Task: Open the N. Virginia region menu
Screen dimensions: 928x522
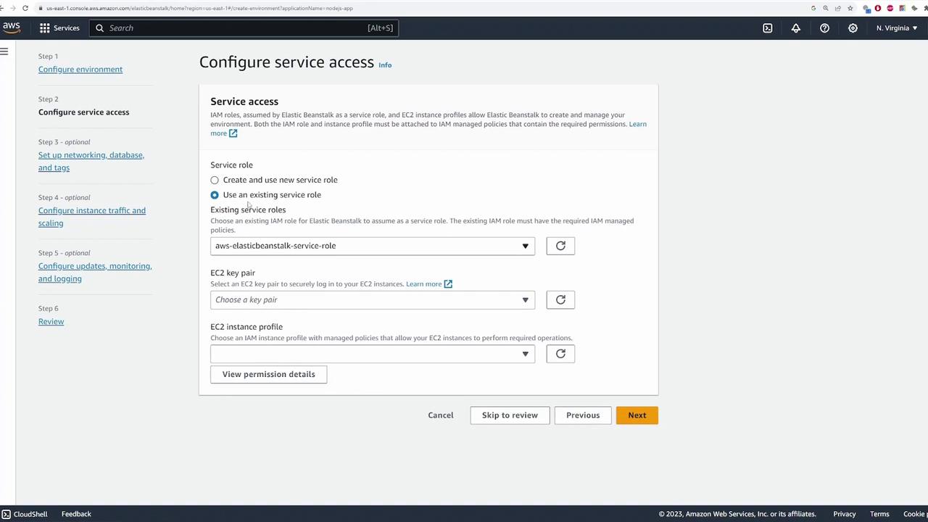Action: click(896, 28)
